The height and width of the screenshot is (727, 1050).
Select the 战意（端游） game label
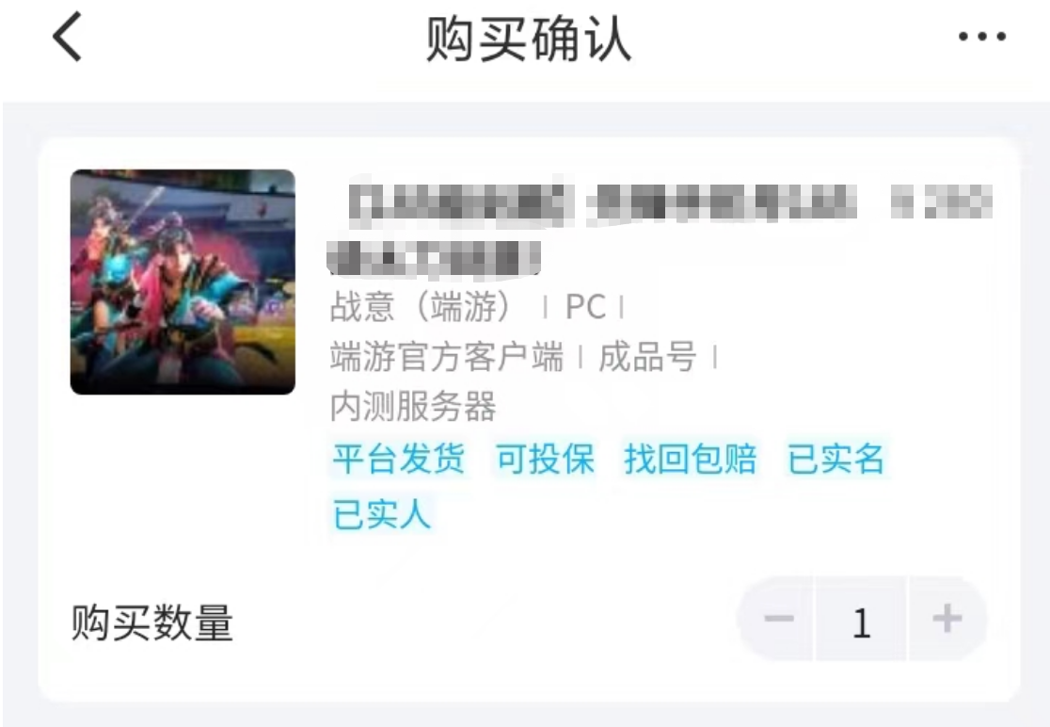tap(425, 307)
